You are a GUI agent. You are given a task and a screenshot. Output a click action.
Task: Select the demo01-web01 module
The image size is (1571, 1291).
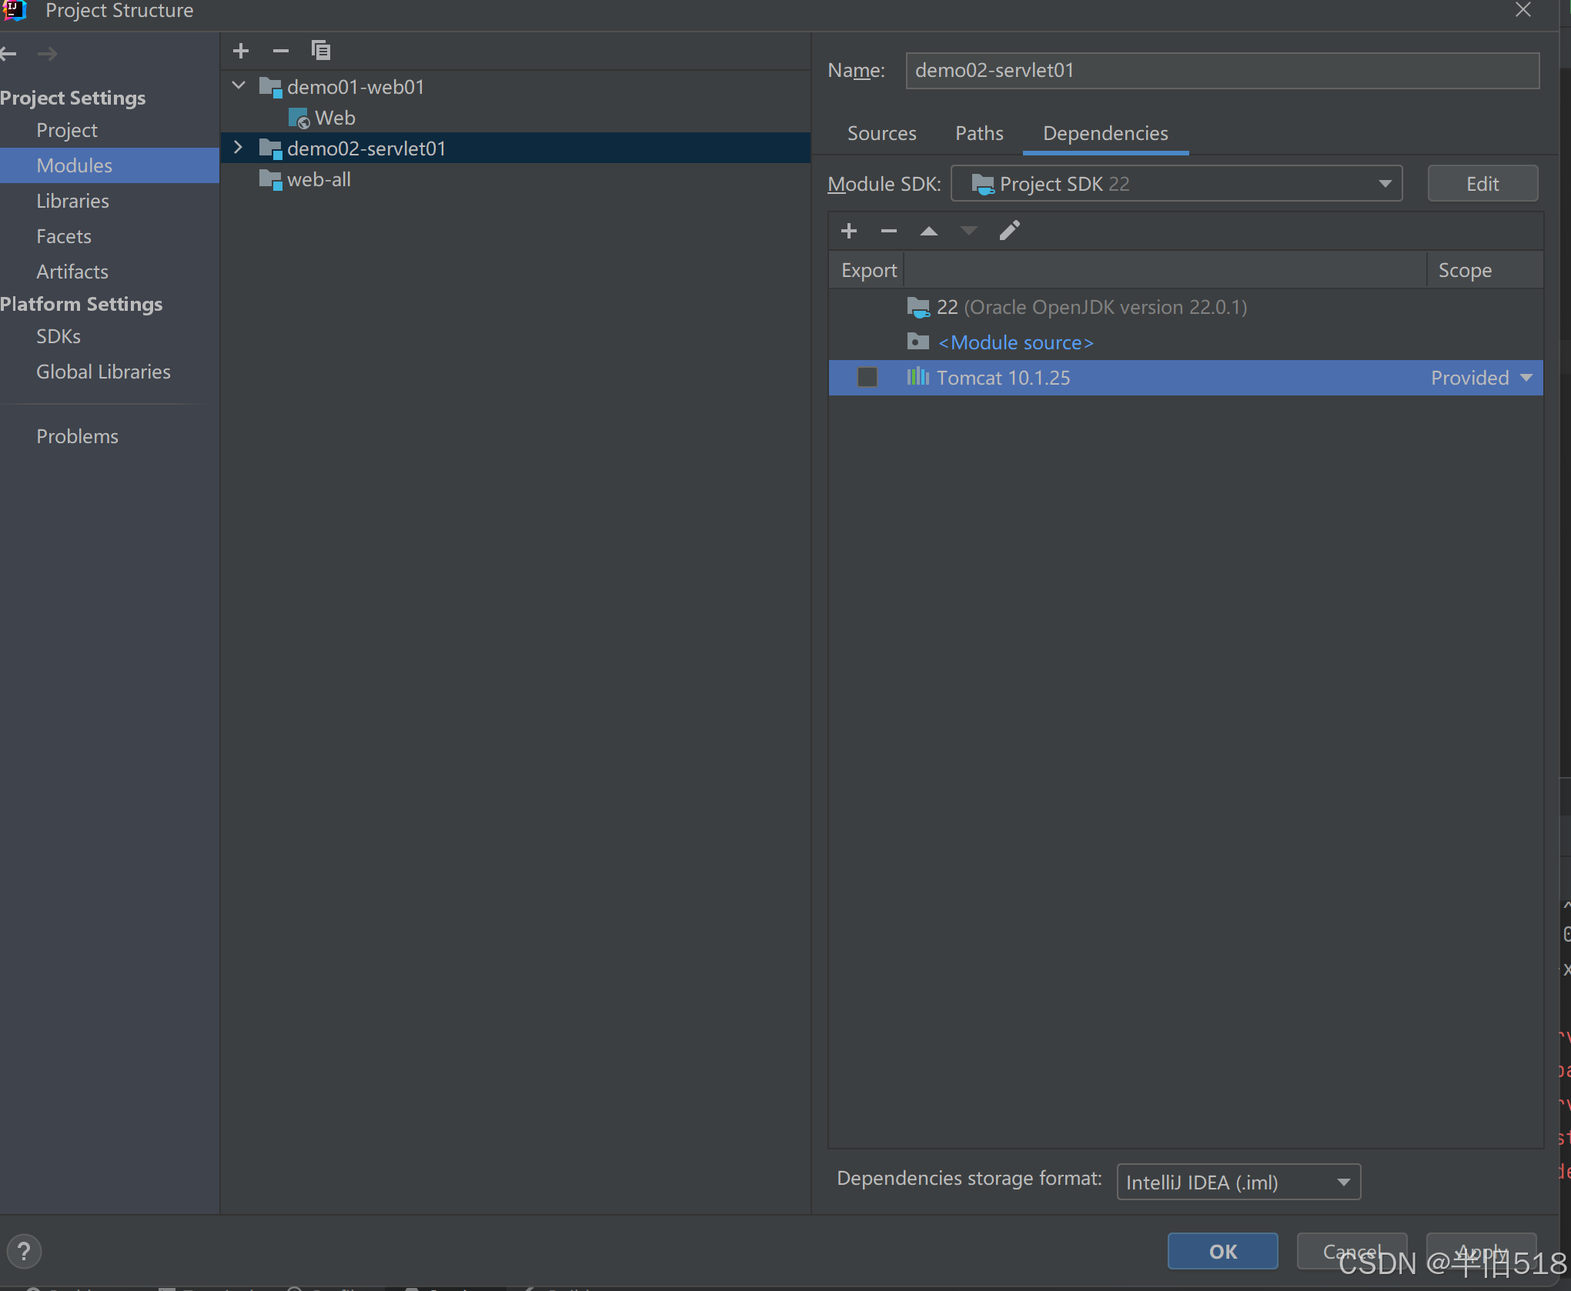(356, 87)
